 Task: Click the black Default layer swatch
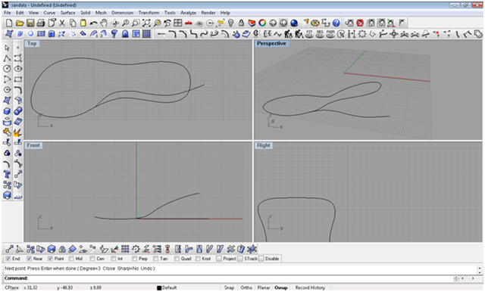pos(159,288)
